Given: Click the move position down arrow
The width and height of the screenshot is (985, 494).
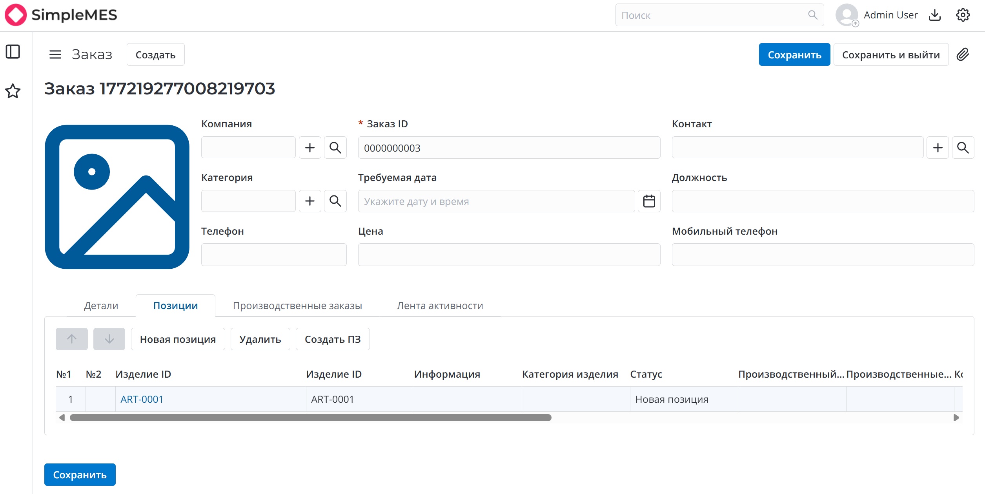Looking at the screenshot, I should [x=109, y=339].
